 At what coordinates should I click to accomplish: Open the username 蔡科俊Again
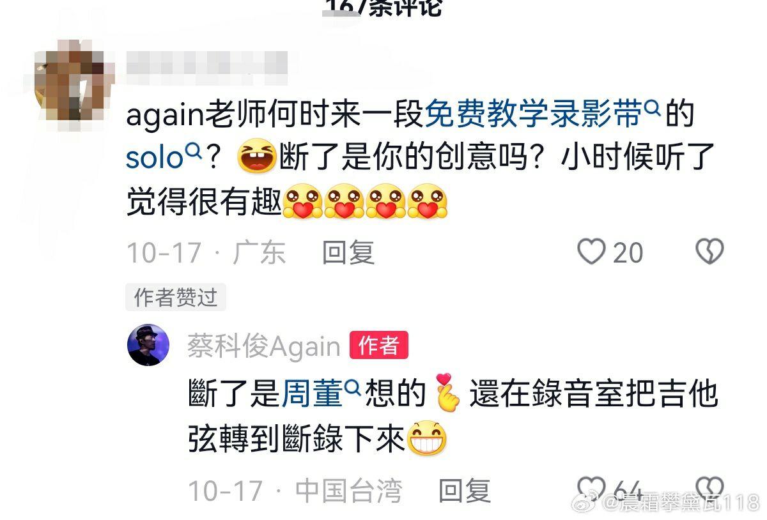[263, 346]
